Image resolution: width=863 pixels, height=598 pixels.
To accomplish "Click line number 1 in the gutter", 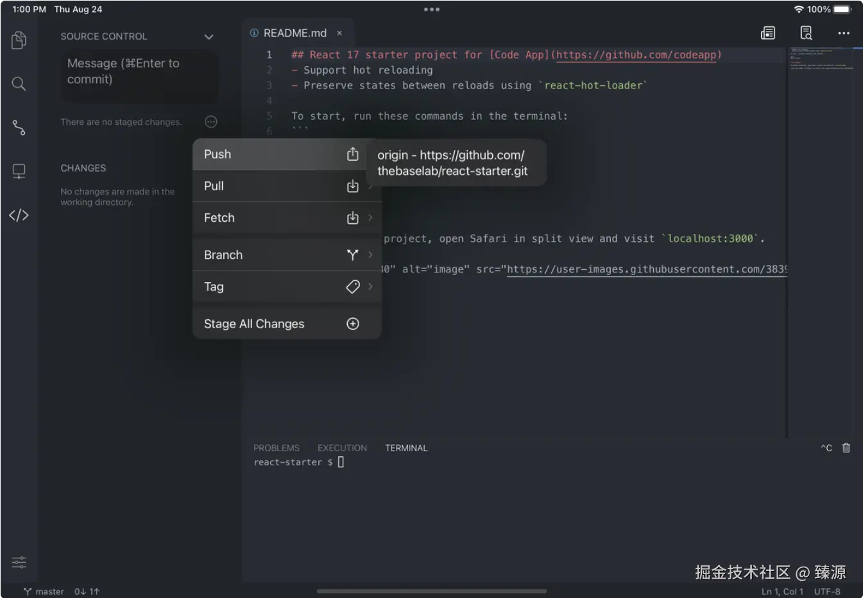I will pos(269,54).
